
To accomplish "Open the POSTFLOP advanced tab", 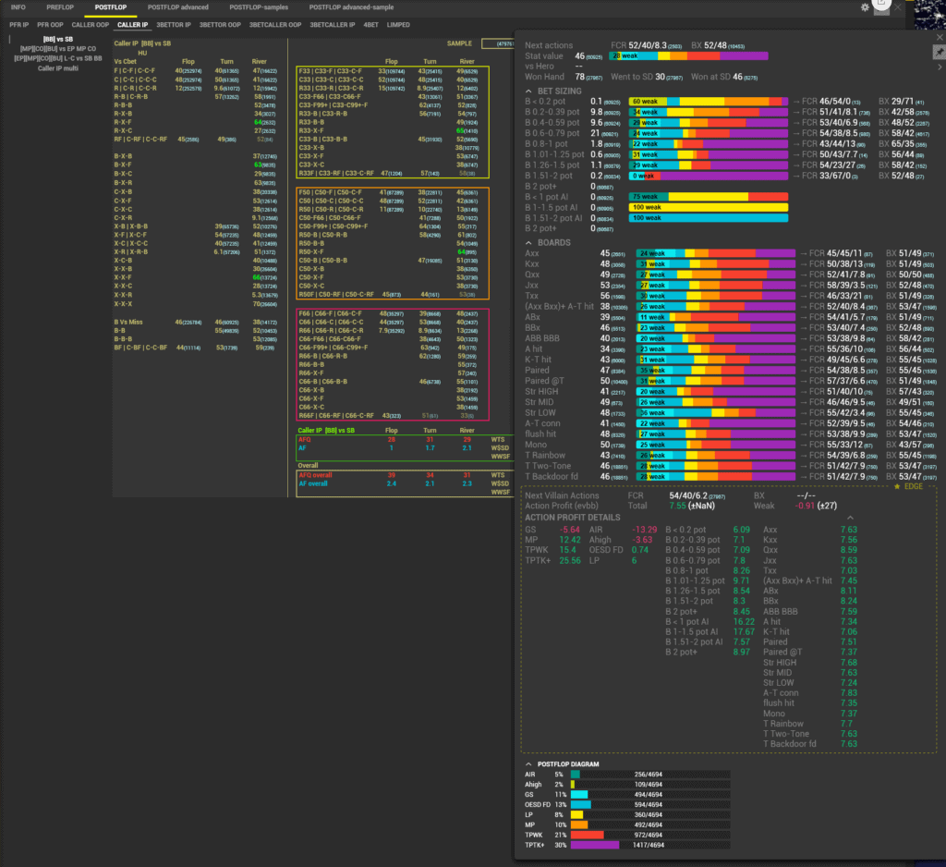I will click(x=178, y=7).
